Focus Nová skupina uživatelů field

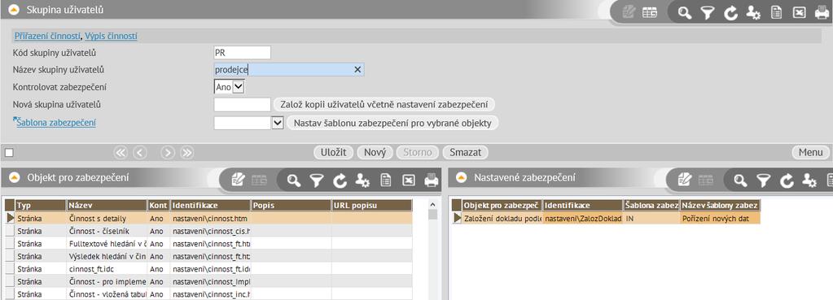242,104
